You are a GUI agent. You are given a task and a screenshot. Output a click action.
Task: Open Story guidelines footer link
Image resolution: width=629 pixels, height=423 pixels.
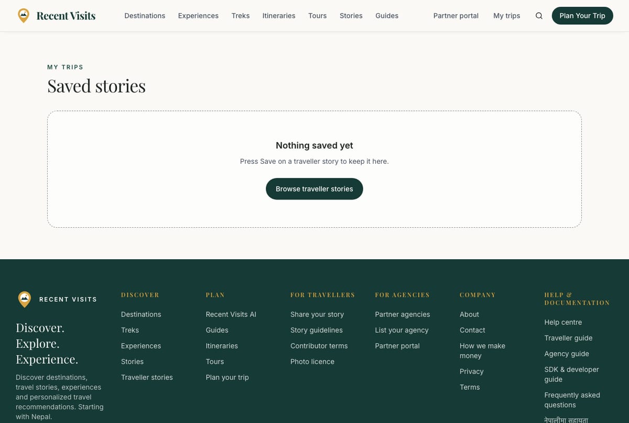point(317,330)
